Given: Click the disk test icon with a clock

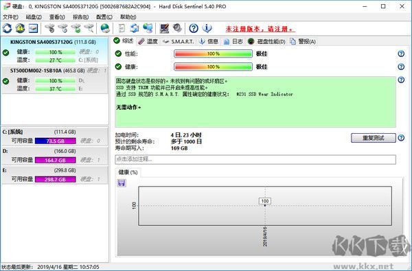Looking at the screenshot, I should tap(63, 28).
